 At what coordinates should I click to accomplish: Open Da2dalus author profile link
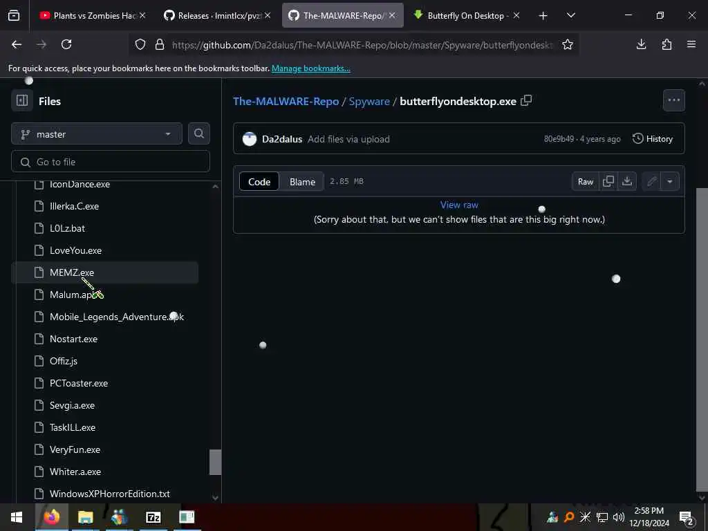282,139
